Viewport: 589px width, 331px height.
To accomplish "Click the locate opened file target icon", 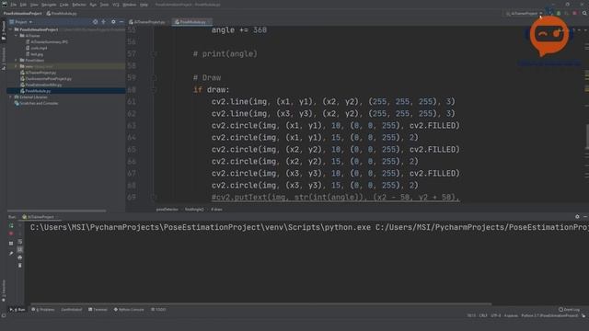I will click(x=95, y=22).
